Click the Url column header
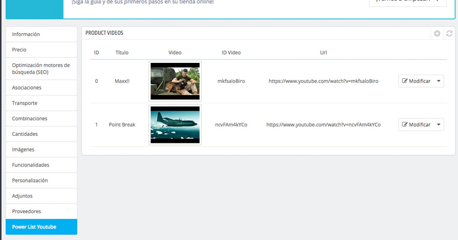This screenshot has height=240, width=458. pos(324,53)
